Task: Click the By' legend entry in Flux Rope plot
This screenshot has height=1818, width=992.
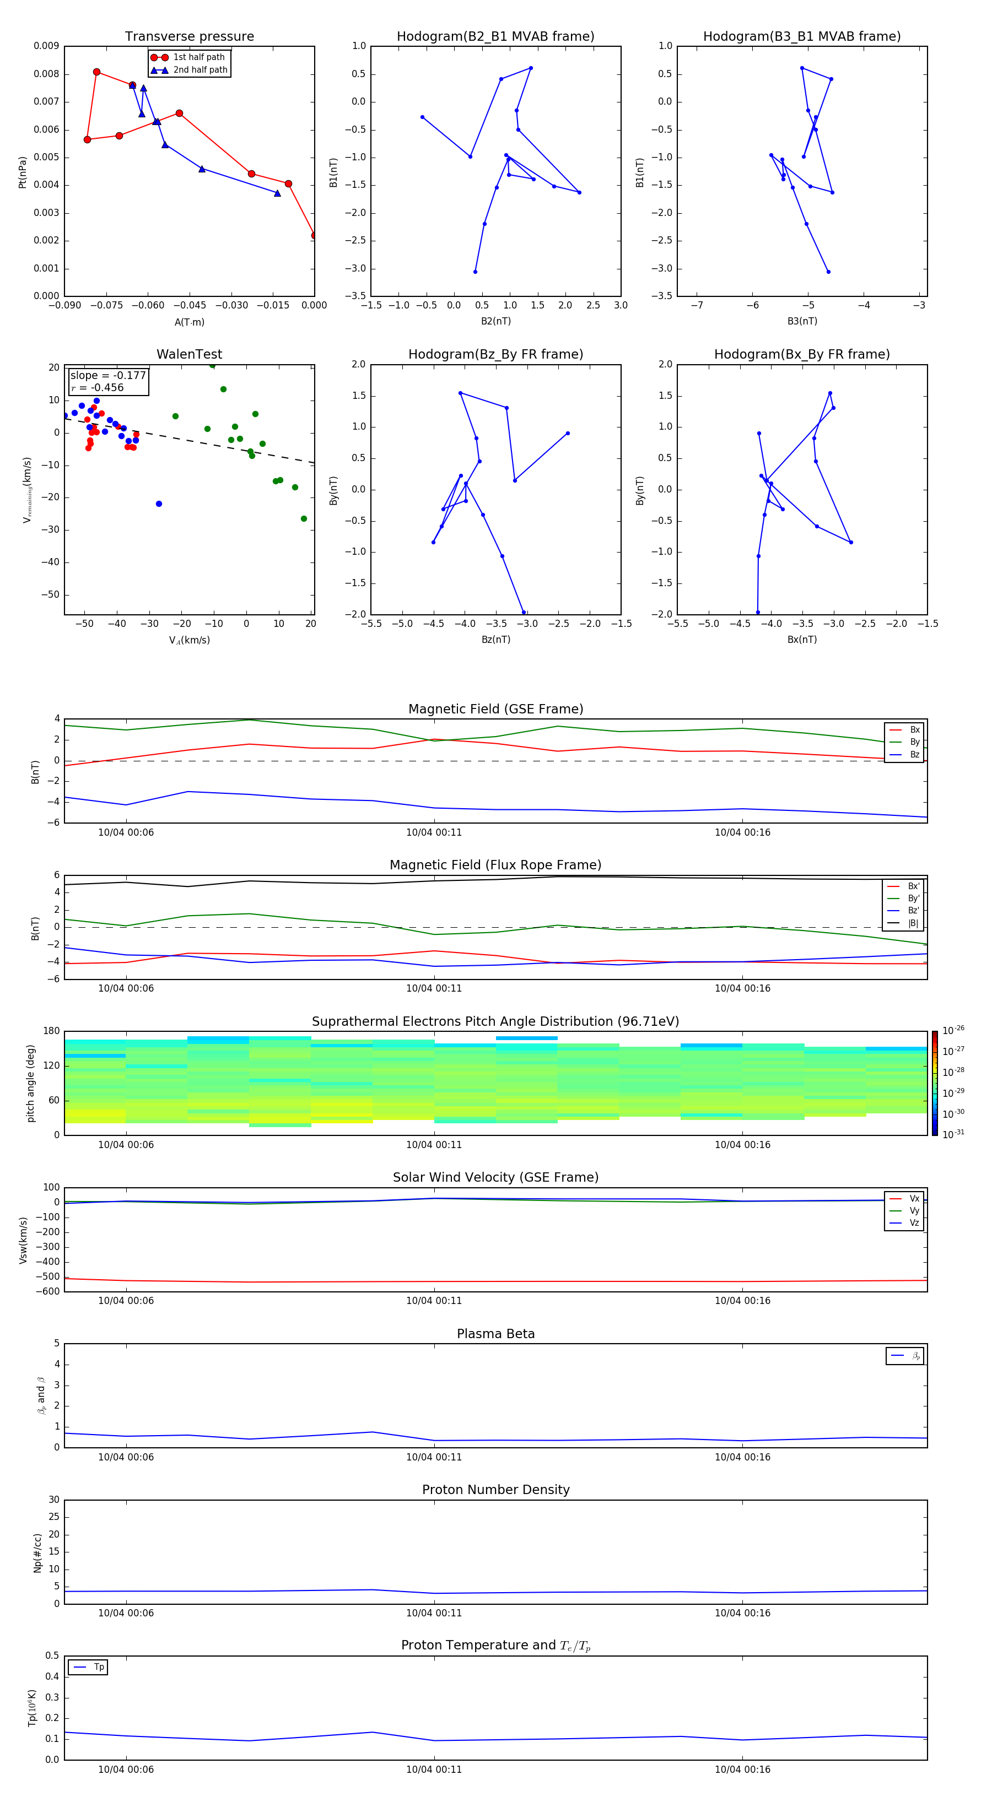Action: [903, 899]
